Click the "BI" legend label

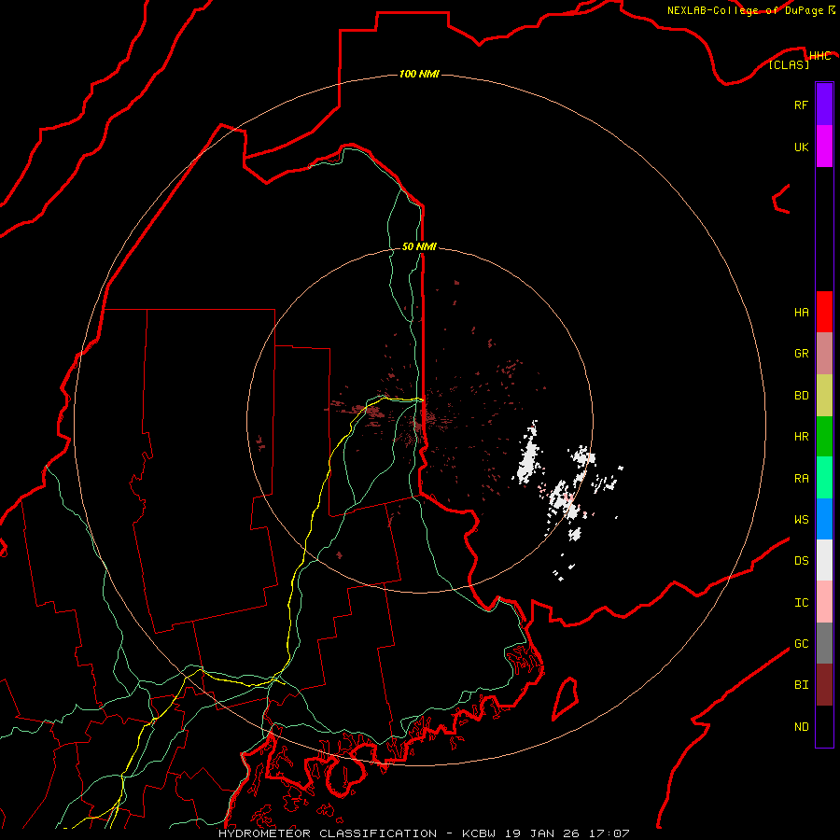[801, 685]
